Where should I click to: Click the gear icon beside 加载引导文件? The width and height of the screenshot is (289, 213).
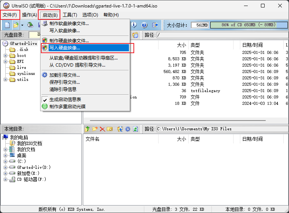[x=45, y=75]
